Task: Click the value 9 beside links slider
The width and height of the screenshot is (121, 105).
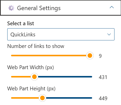Action: coord(100,56)
